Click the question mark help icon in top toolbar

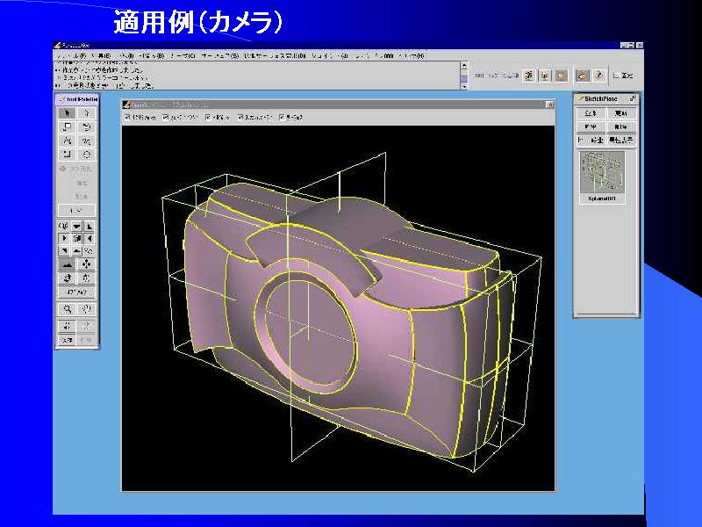pyautogui.click(x=598, y=76)
